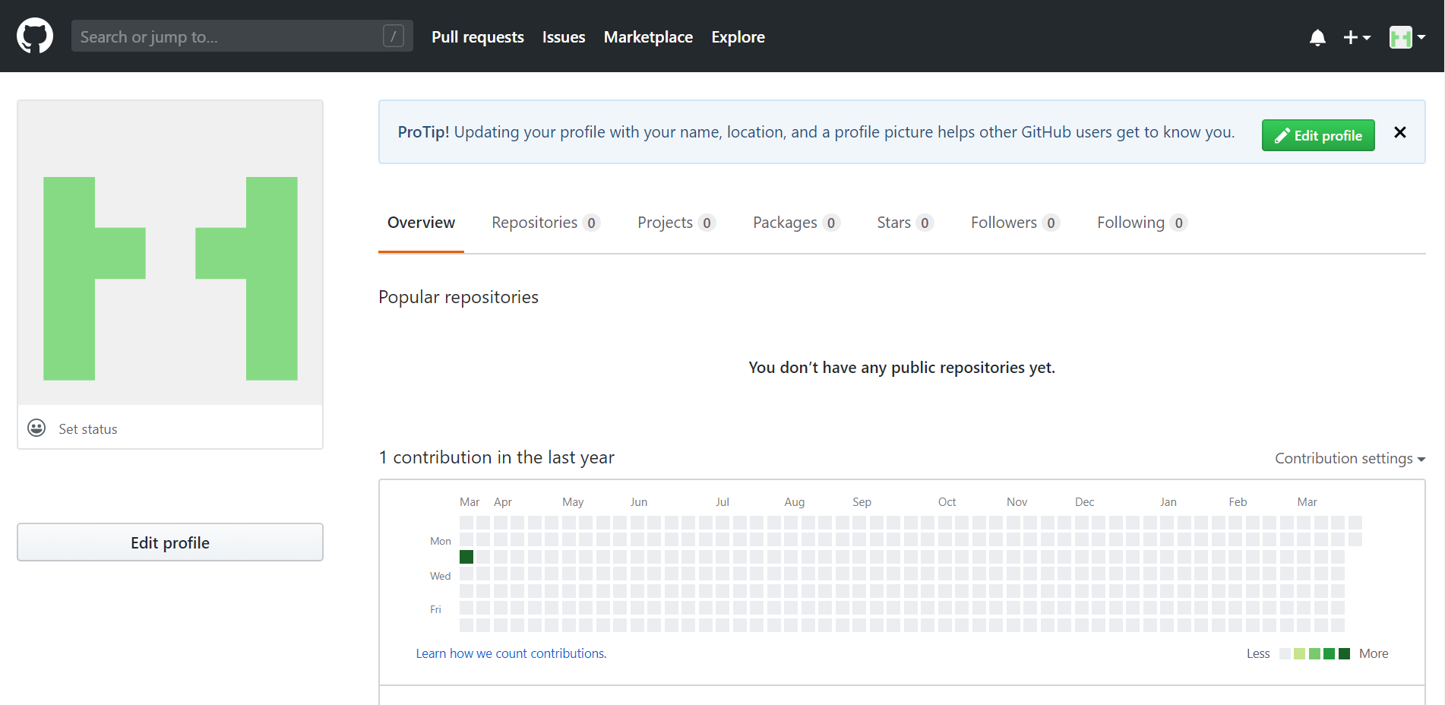Image resolution: width=1445 pixels, height=705 pixels.
Task: Click the lightest gray legend swatch
Action: click(x=1285, y=653)
